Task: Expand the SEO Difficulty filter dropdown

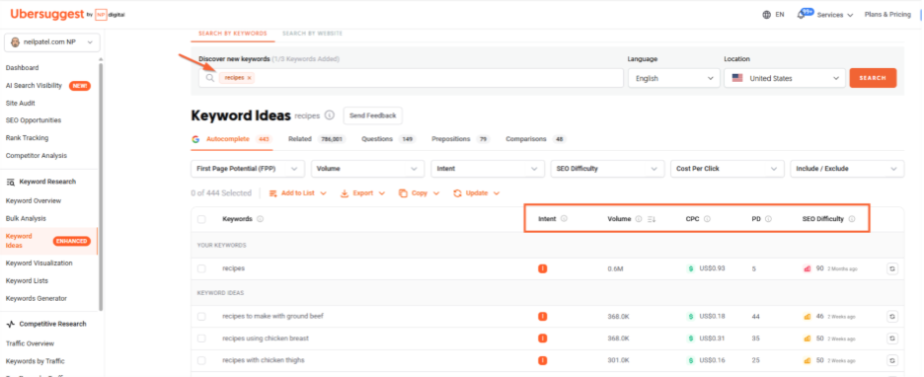Action: pyautogui.click(x=607, y=169)
